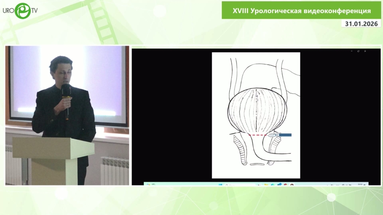
Task: Open the blue taskbar app with badge
Action: (279, 184)
